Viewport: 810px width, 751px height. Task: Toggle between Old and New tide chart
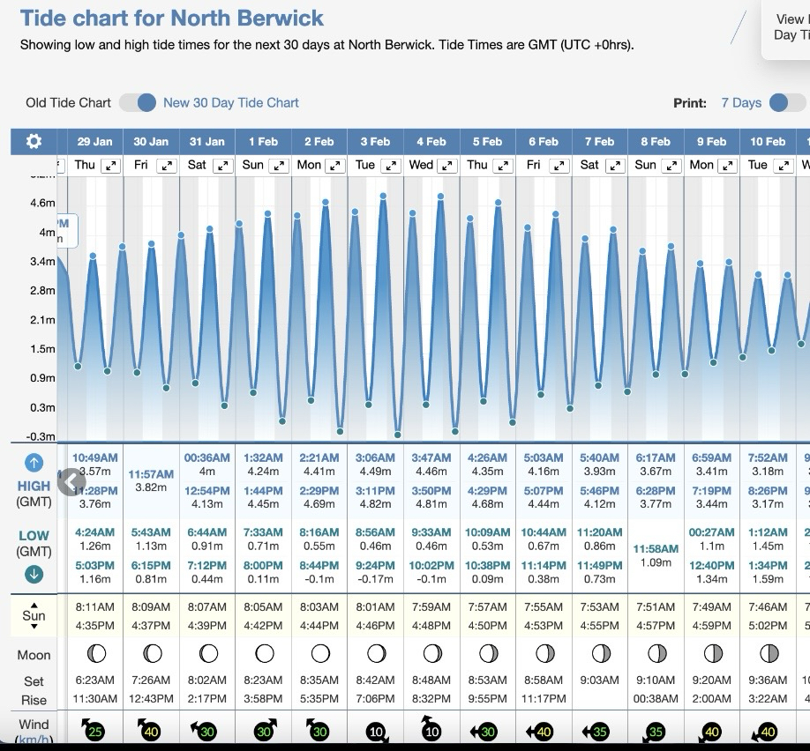(139, 103)
